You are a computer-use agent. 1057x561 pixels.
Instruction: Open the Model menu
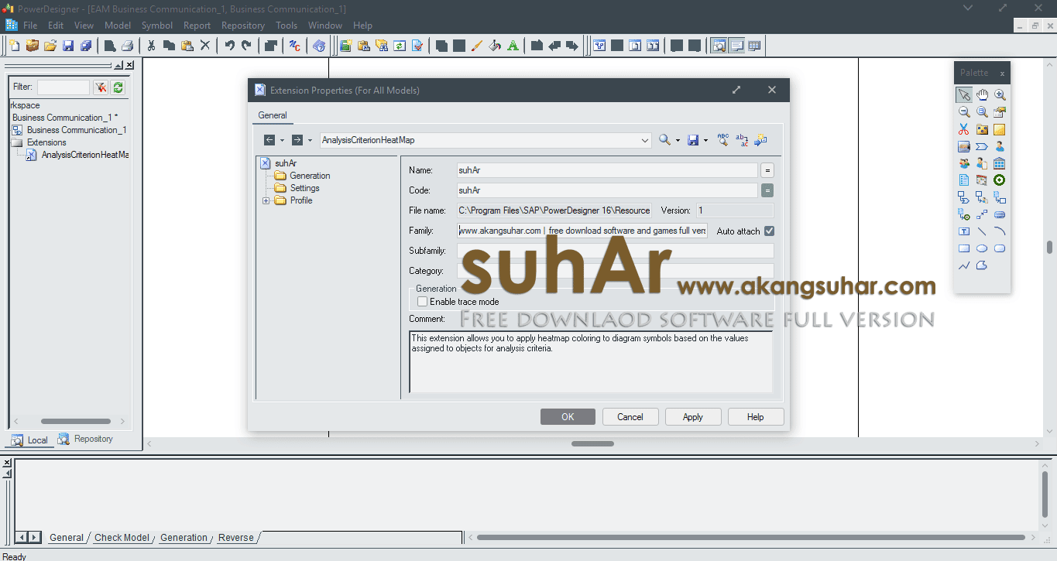point(118,26)
